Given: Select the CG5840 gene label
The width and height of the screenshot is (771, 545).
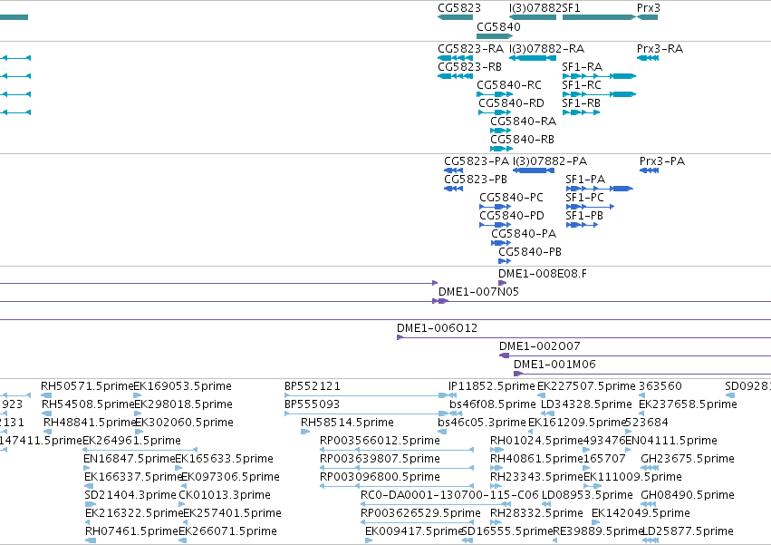Looking at the screenshot, I should (498, 26).
